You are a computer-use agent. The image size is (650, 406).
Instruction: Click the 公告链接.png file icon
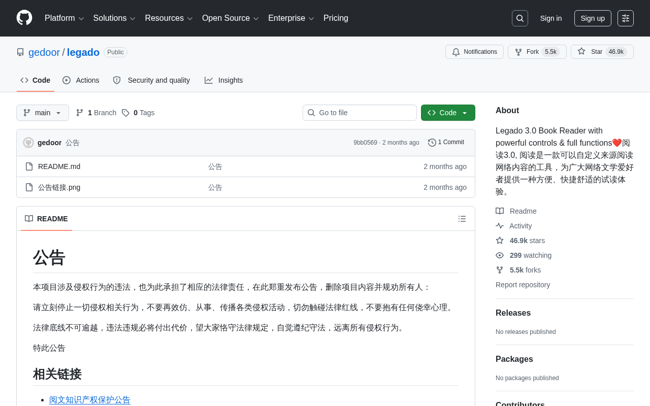click(x=29, y=187)
